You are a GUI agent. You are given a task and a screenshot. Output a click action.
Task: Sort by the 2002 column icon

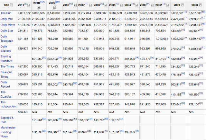click(x=168, y=5)
